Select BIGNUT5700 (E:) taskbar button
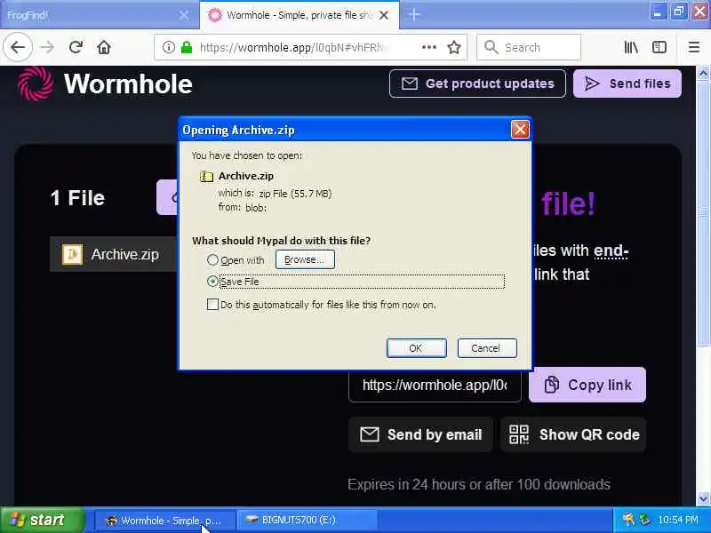This screenshot has width=711, height=533. point(308,521)
